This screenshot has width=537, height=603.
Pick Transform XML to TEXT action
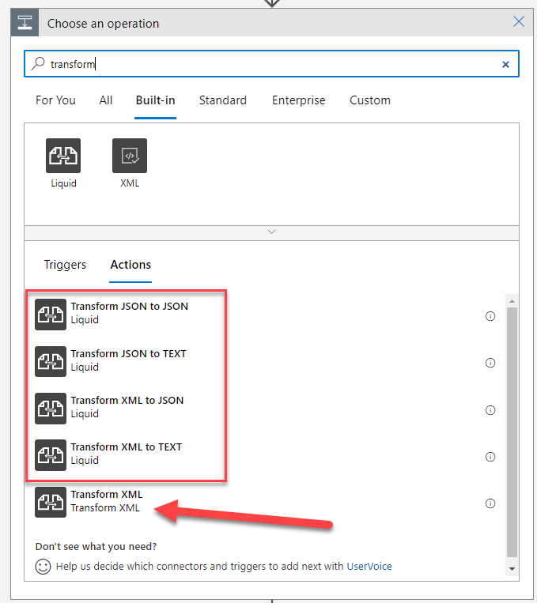126,447
